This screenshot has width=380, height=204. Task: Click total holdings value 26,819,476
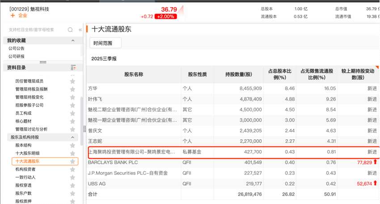(x=250, y=194)
